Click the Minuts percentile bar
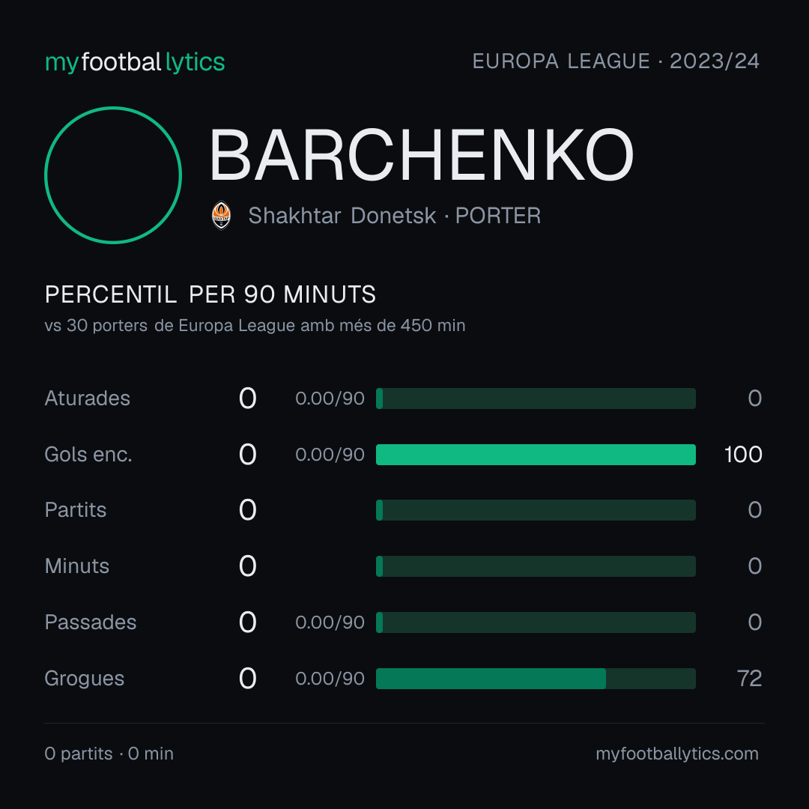 [536, 566]
